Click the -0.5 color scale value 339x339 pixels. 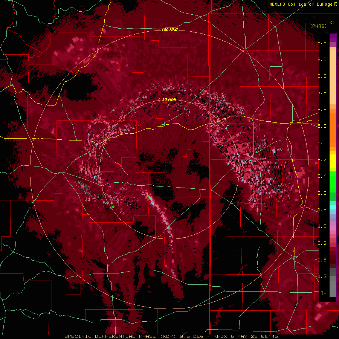point(321,260)
